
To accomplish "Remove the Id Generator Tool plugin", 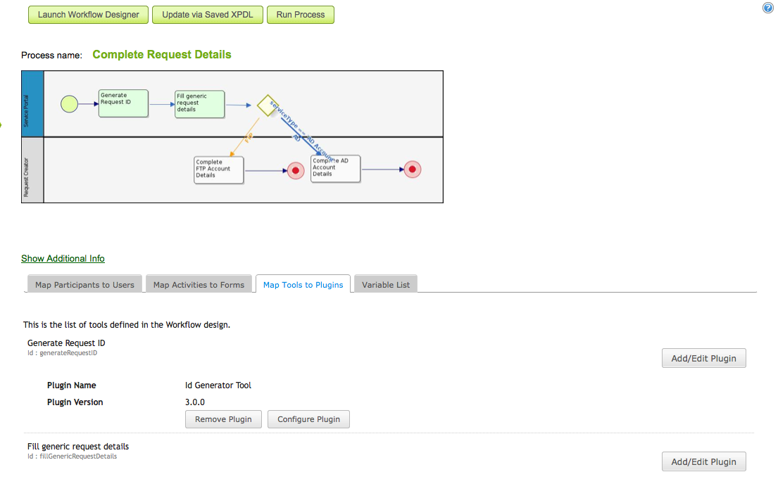I will tap(223, 419).
